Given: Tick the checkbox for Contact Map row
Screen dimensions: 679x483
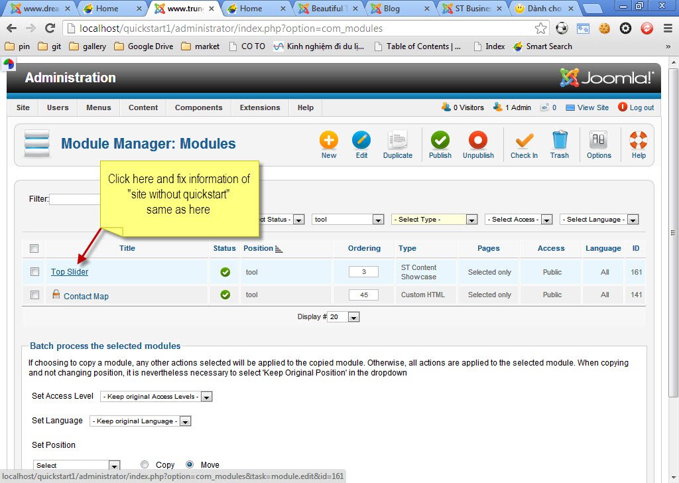Looking at the screenshot, I should (x=34, y=295).
